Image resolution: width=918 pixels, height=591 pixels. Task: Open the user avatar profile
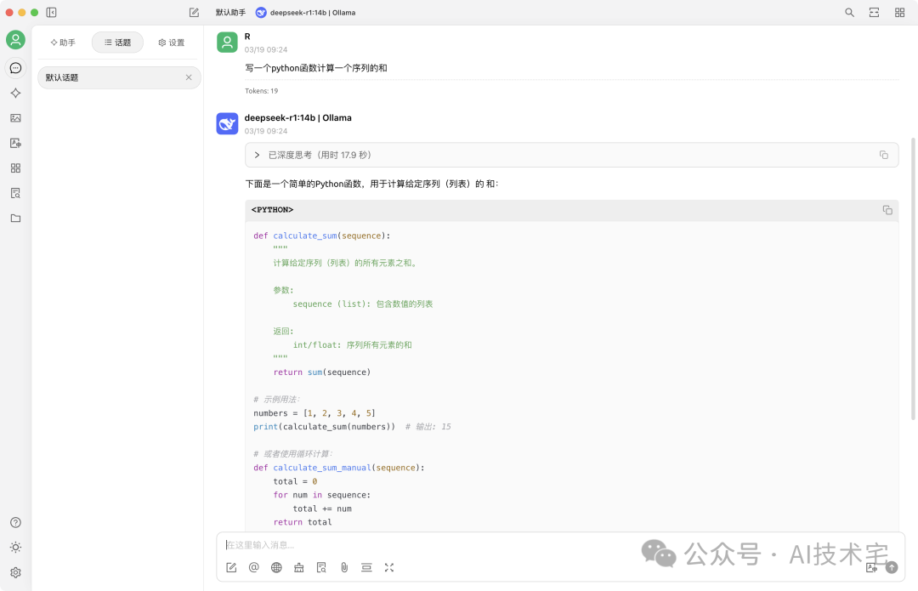click(16, 40)
